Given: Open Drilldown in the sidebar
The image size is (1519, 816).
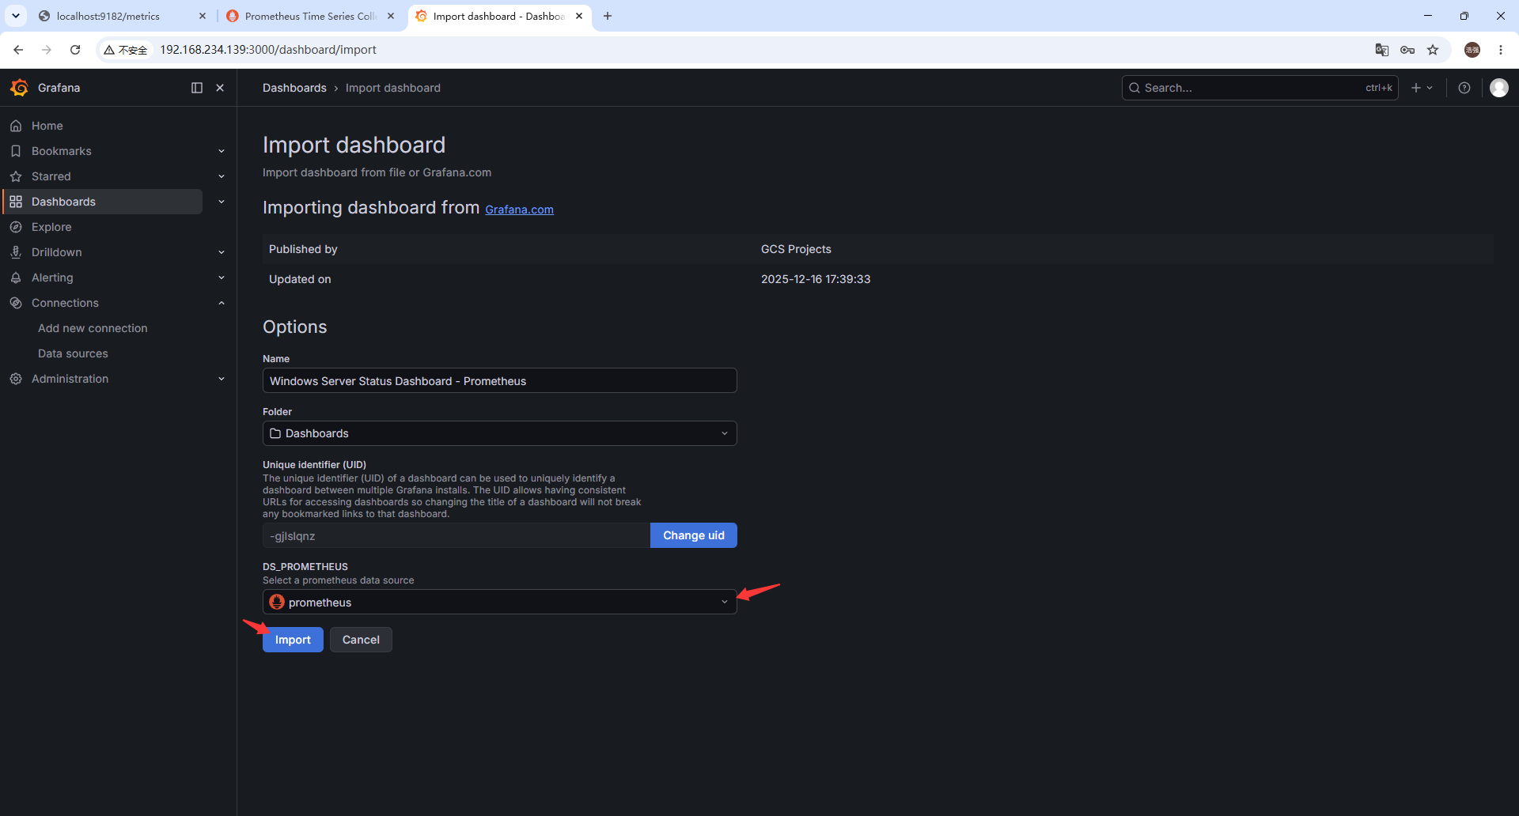Looking at the screenshot, I should 56,252.
